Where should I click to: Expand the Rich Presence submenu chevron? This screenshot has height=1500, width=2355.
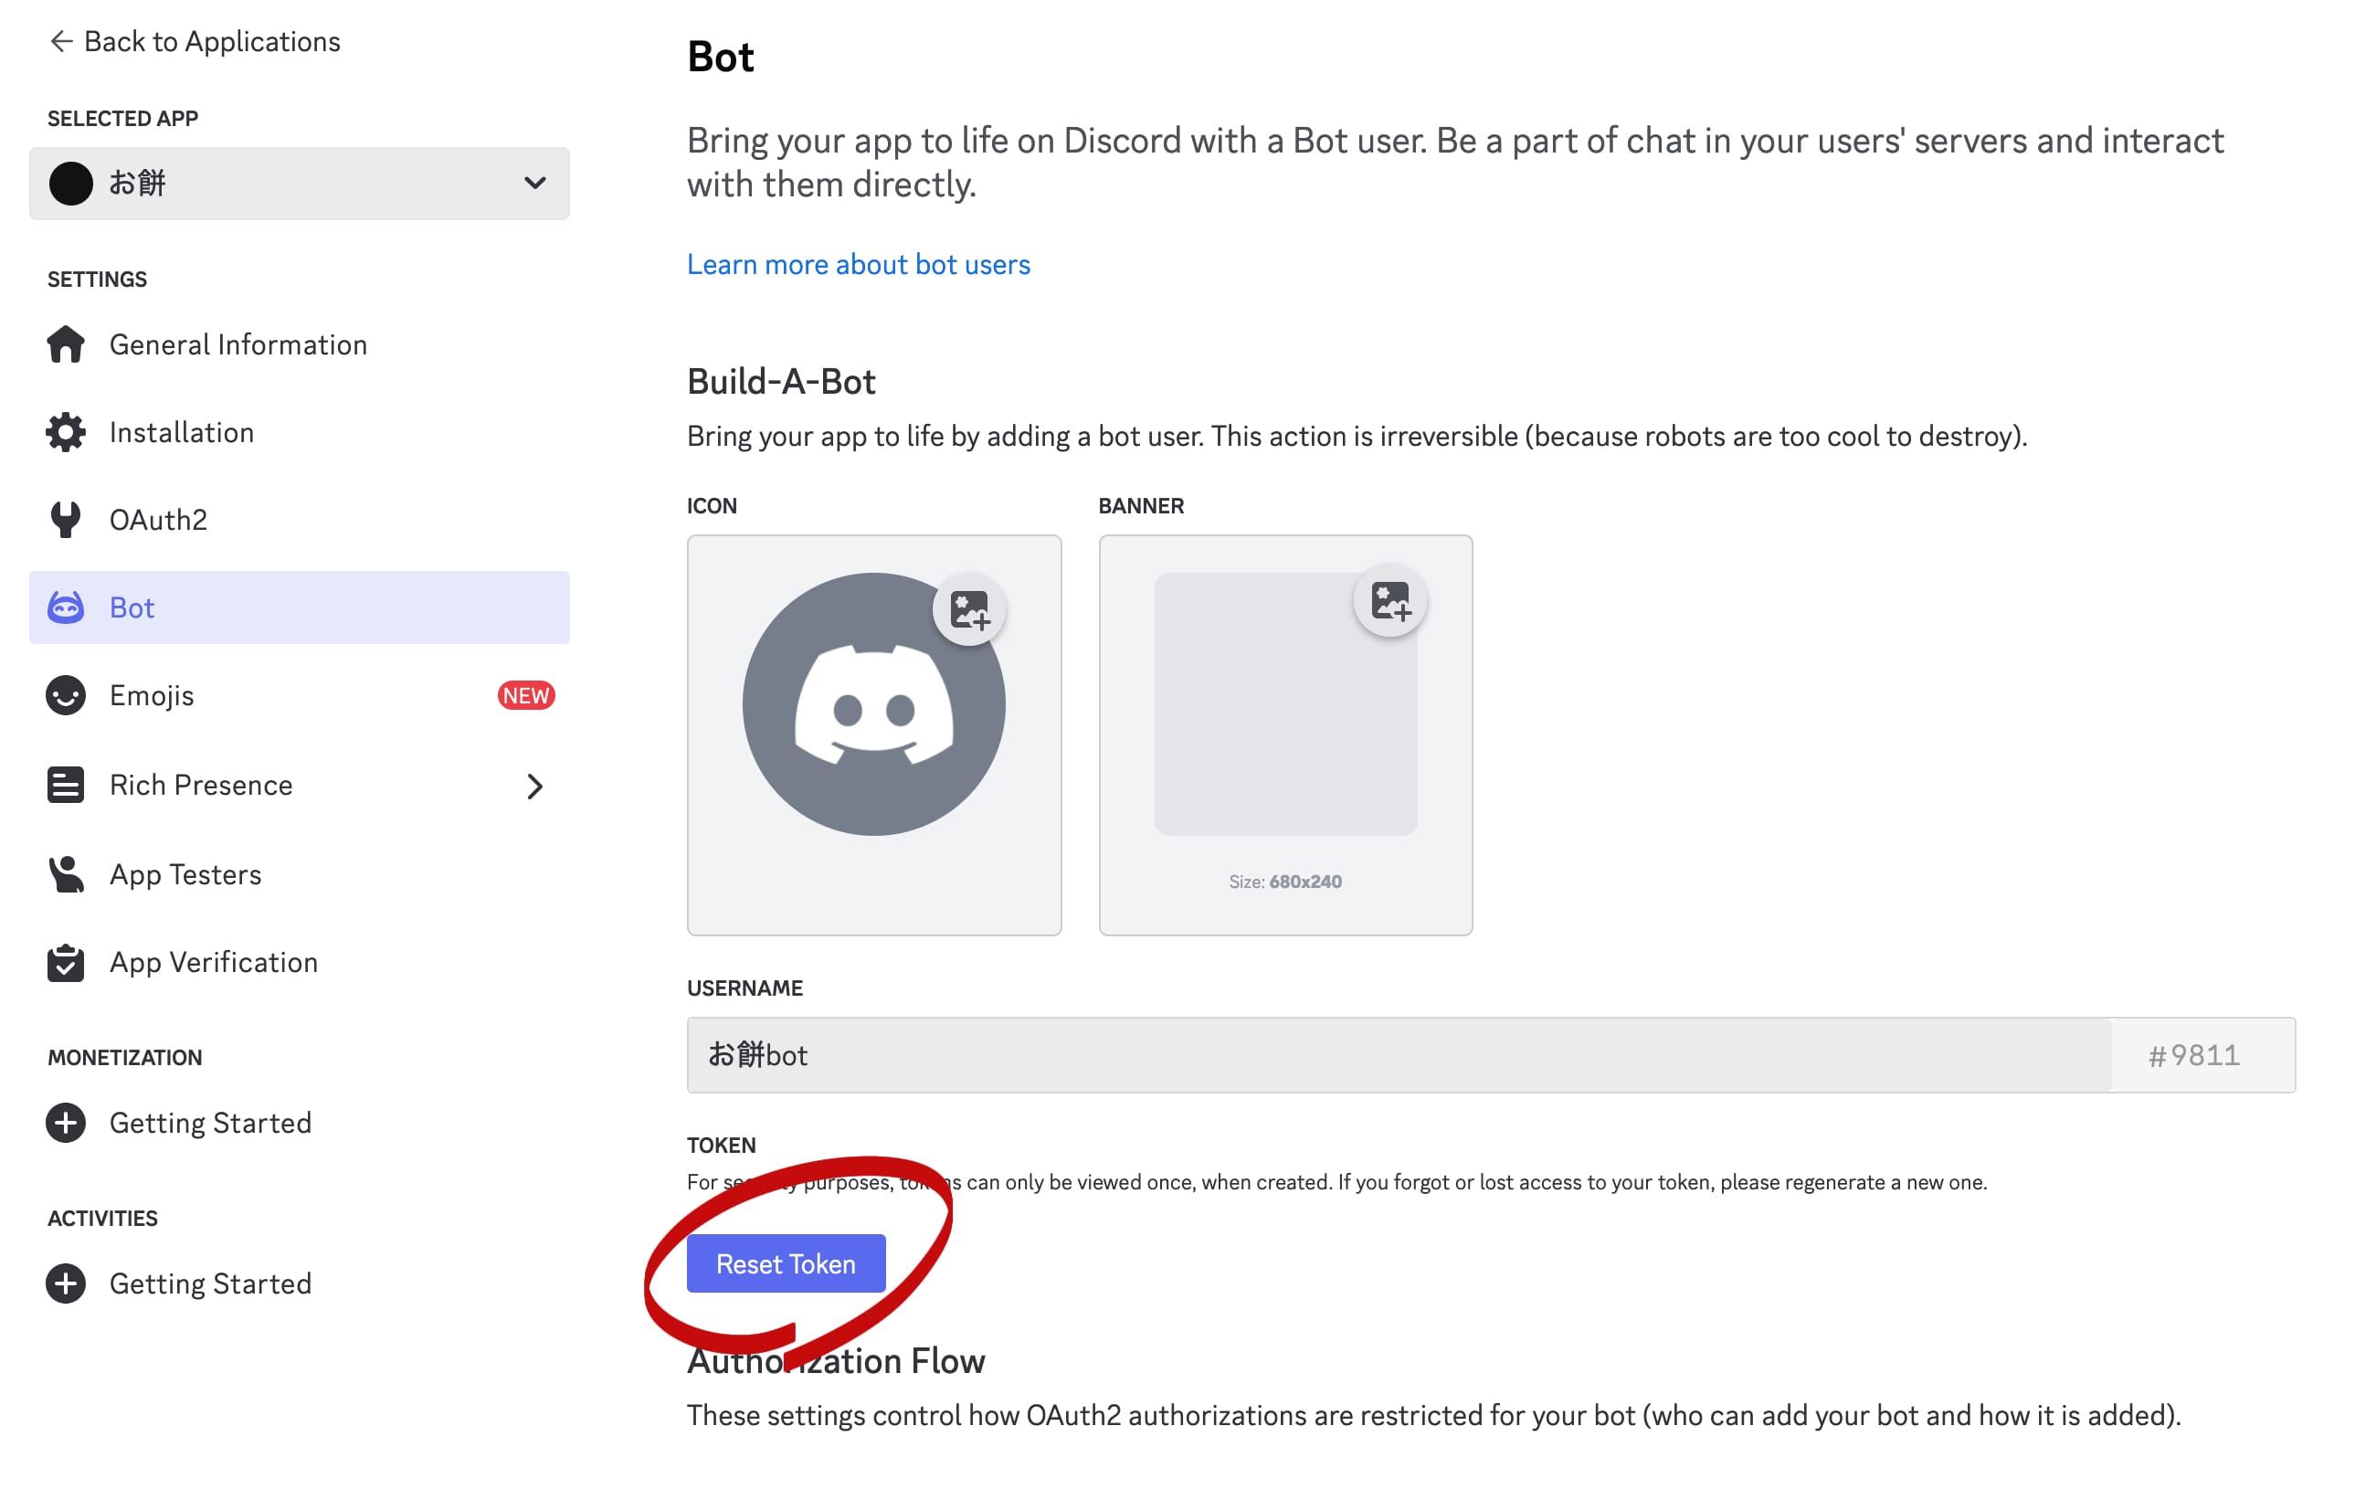pos(534,786)
